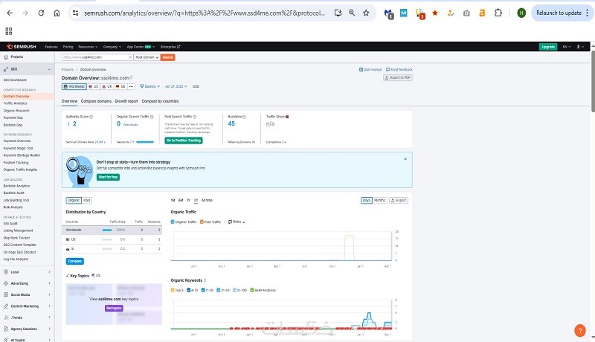Click the green Upgrade button

[x=548, y=47]
